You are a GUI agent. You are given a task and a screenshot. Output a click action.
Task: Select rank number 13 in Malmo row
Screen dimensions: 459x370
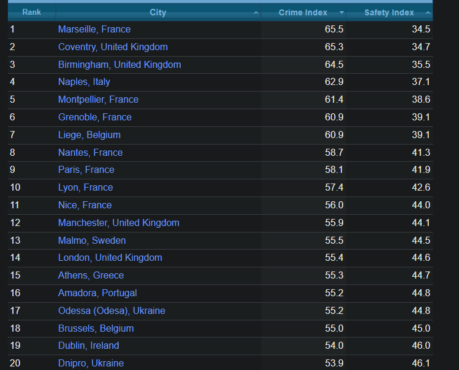click(15, 240)
